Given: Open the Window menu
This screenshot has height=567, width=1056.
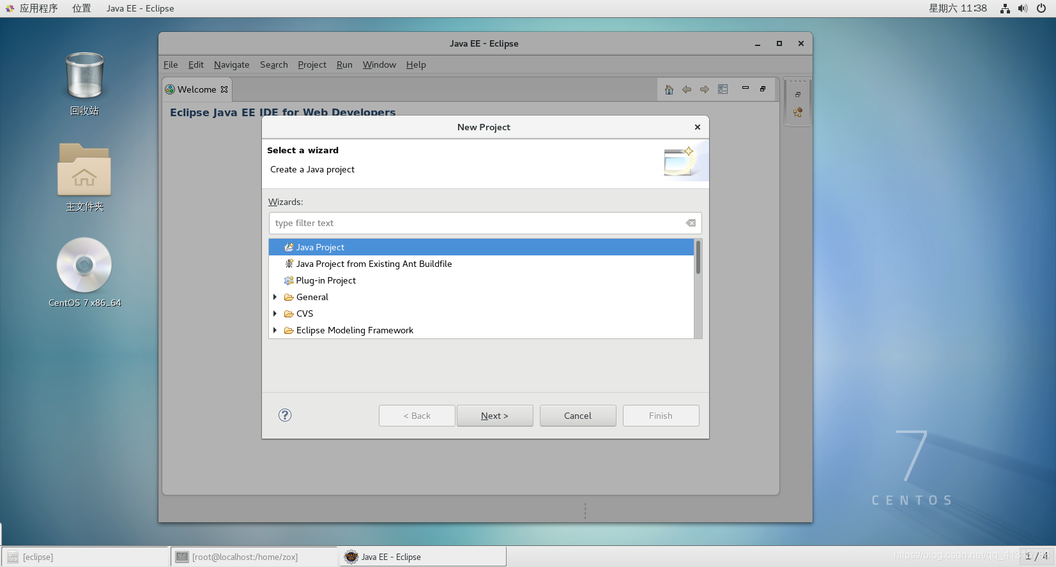Looking at the screenshot, I should (x=379, y=64).
